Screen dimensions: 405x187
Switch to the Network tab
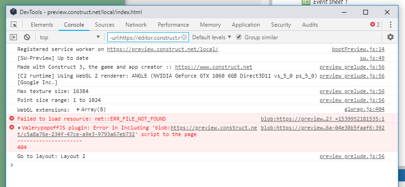(x=136, y=25)
